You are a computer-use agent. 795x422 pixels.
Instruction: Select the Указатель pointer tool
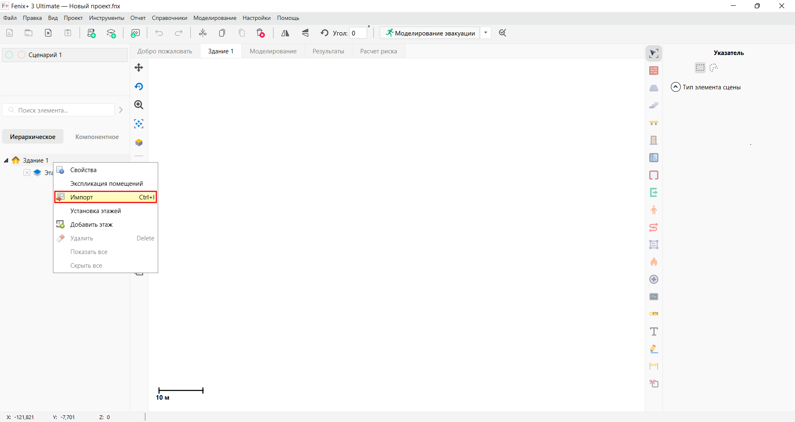pos(654,53)
